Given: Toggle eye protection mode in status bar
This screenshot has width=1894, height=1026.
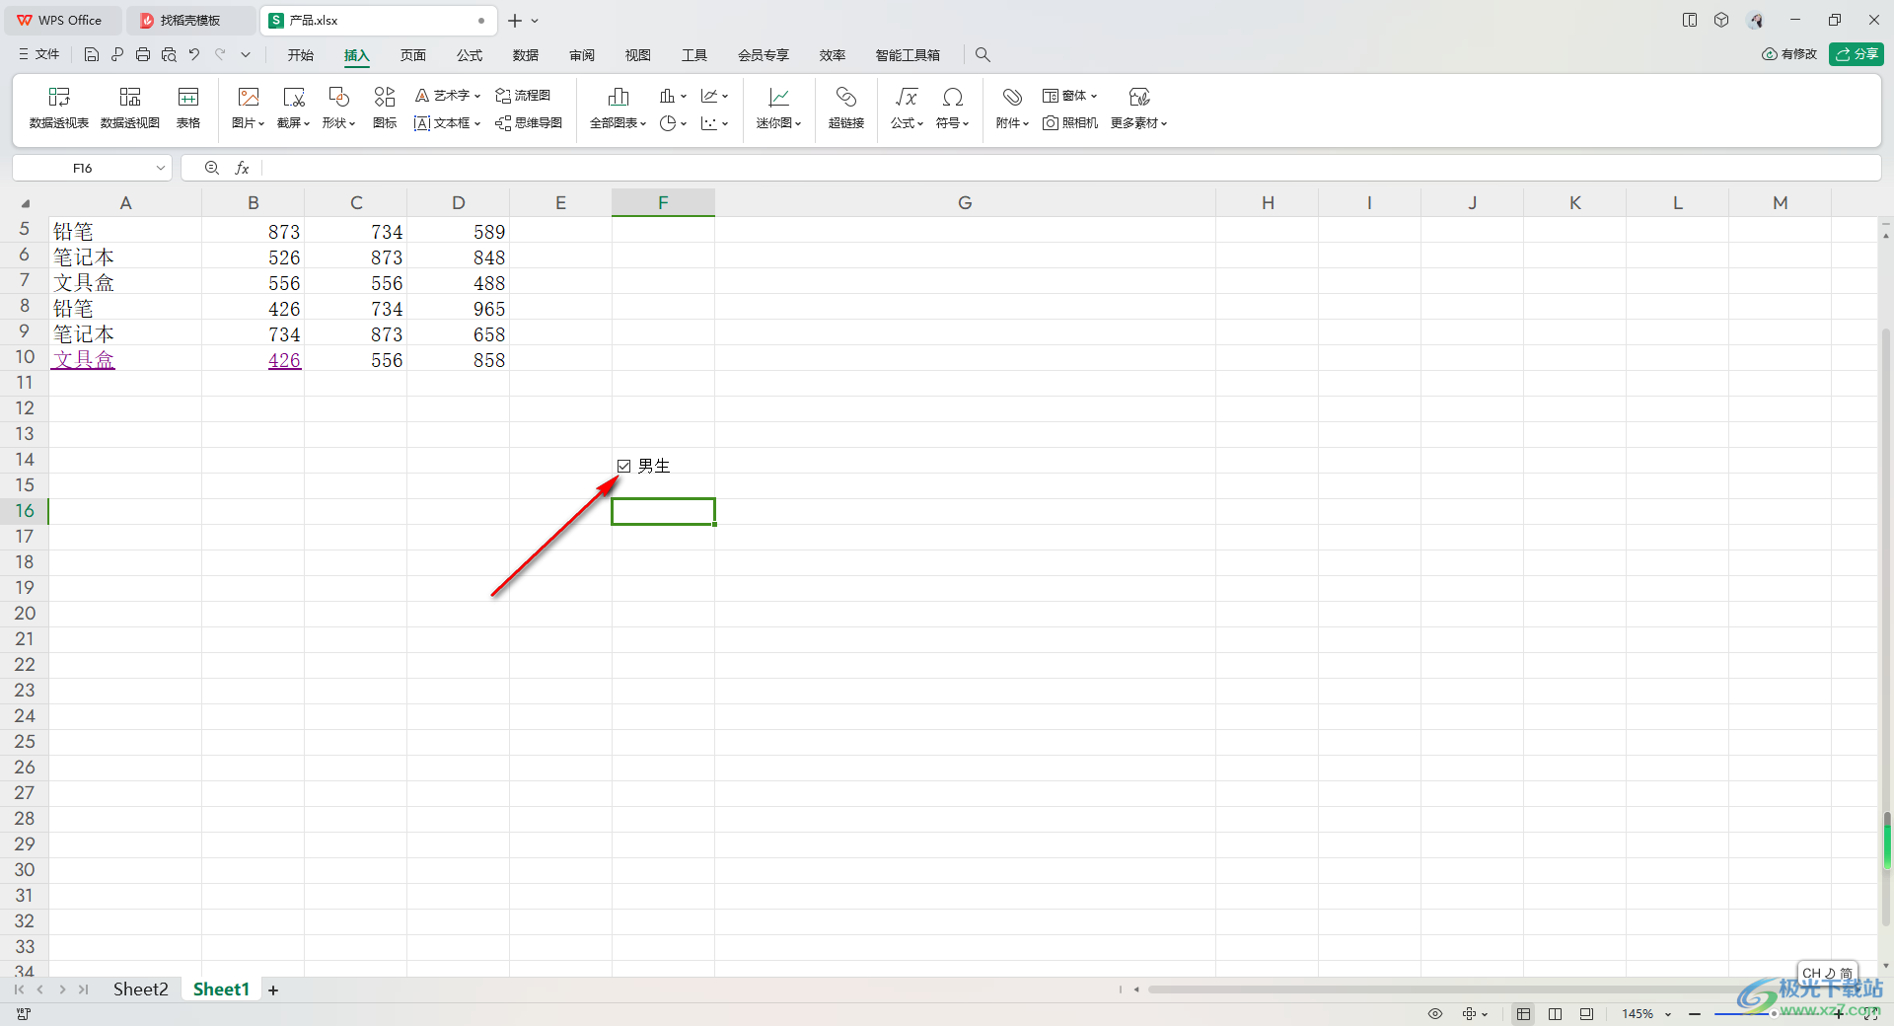Looking at the screenshot, I should pyautogui.click(x=1435, y=1014).
